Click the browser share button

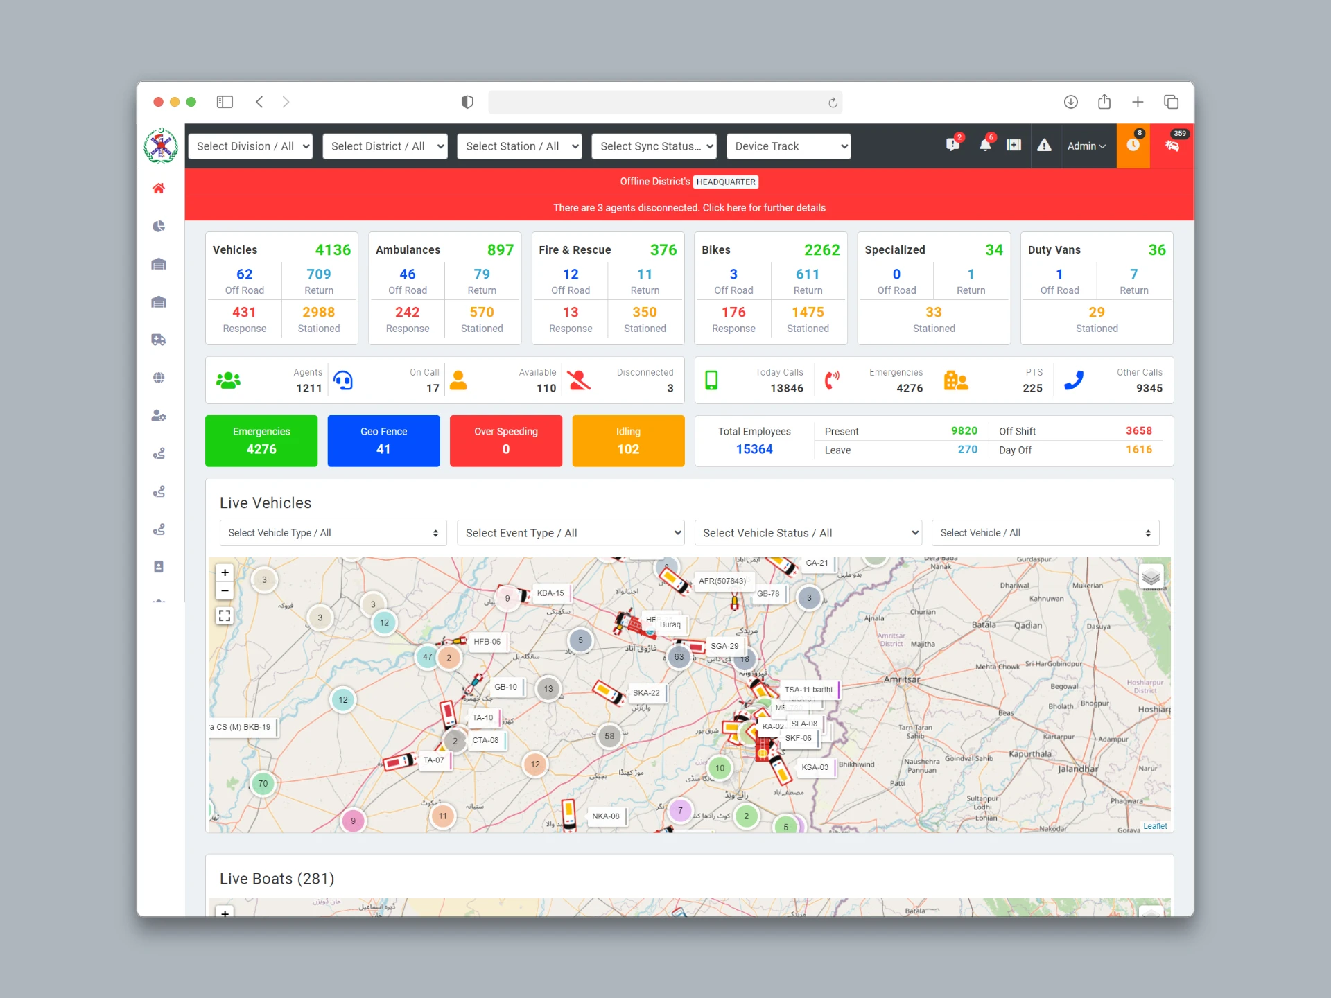coord(1104,102)
